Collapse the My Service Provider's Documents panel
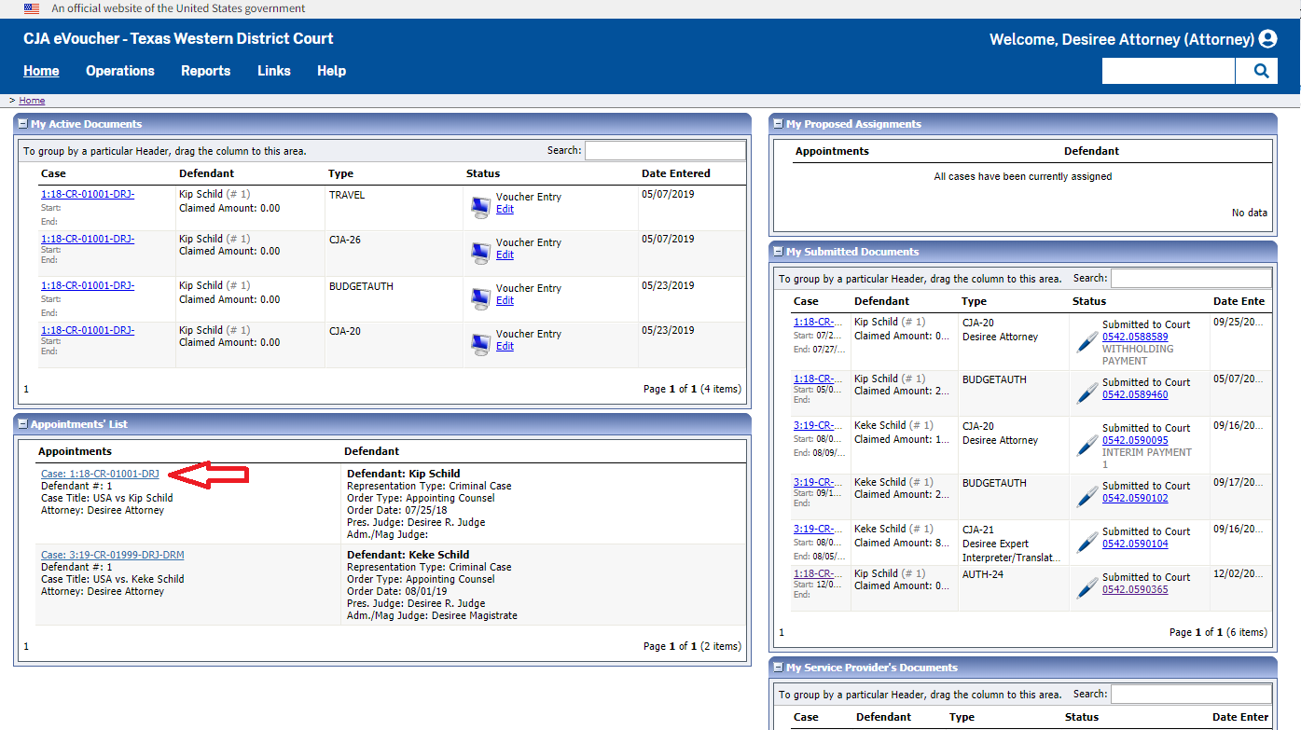Image resolution: width=1301 pixels, height=730 pixels. coord(779,668)
